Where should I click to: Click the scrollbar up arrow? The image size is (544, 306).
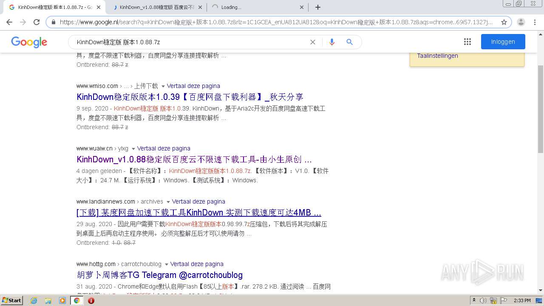click(541, 34)
